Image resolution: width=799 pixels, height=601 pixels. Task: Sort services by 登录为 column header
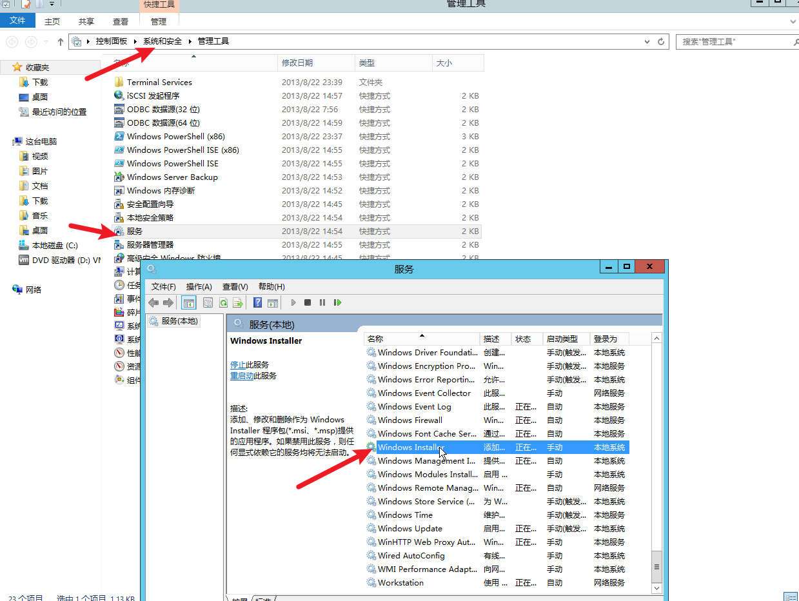click(609, 339)
